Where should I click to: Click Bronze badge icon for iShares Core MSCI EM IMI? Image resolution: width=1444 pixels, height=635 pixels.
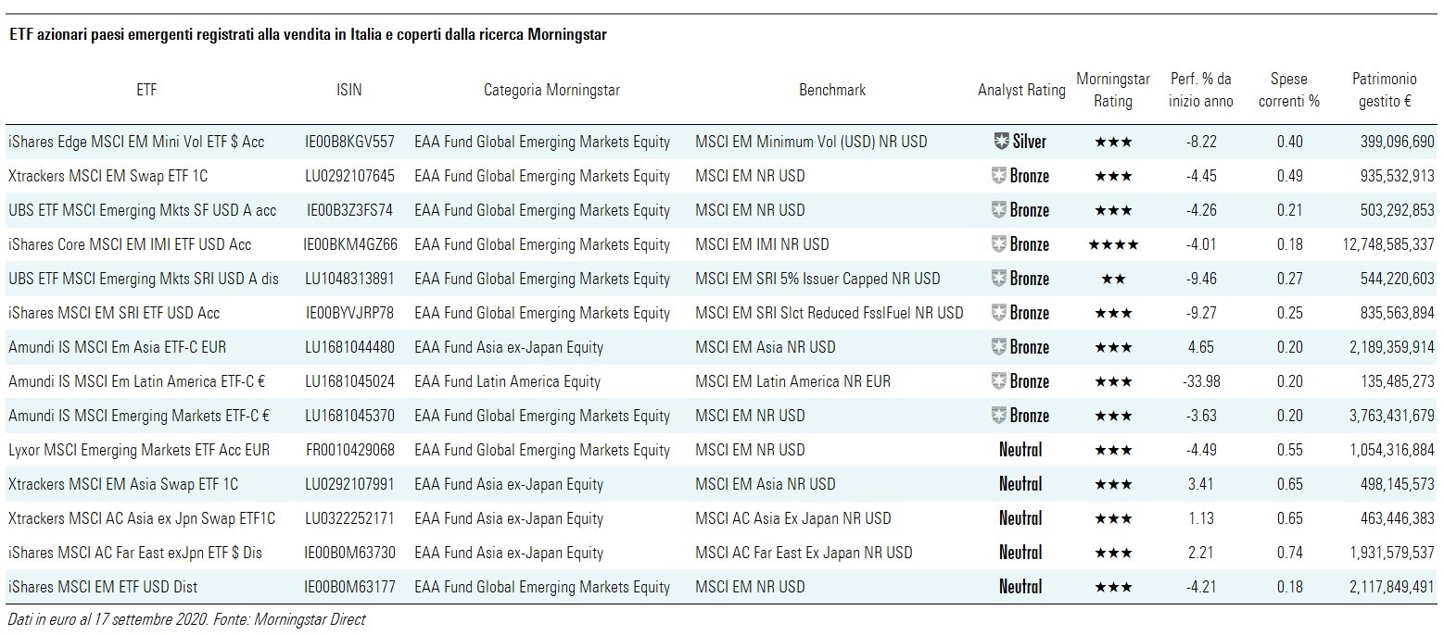(x=998, y=244)
